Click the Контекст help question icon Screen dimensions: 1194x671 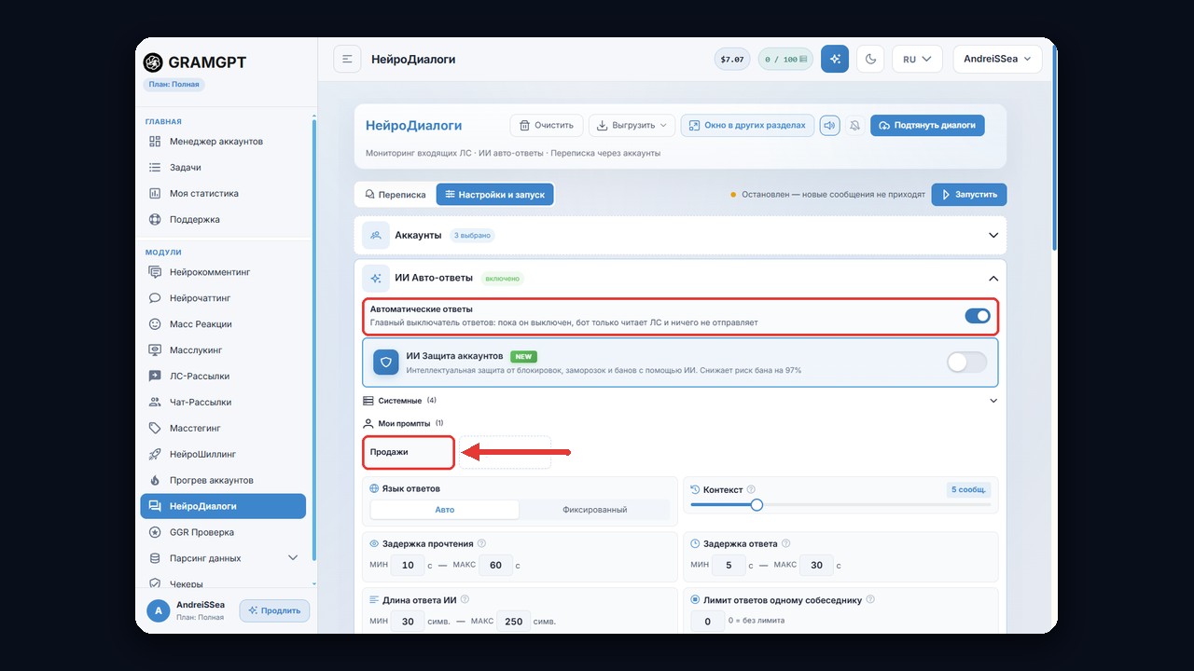[x=751, y=489]
